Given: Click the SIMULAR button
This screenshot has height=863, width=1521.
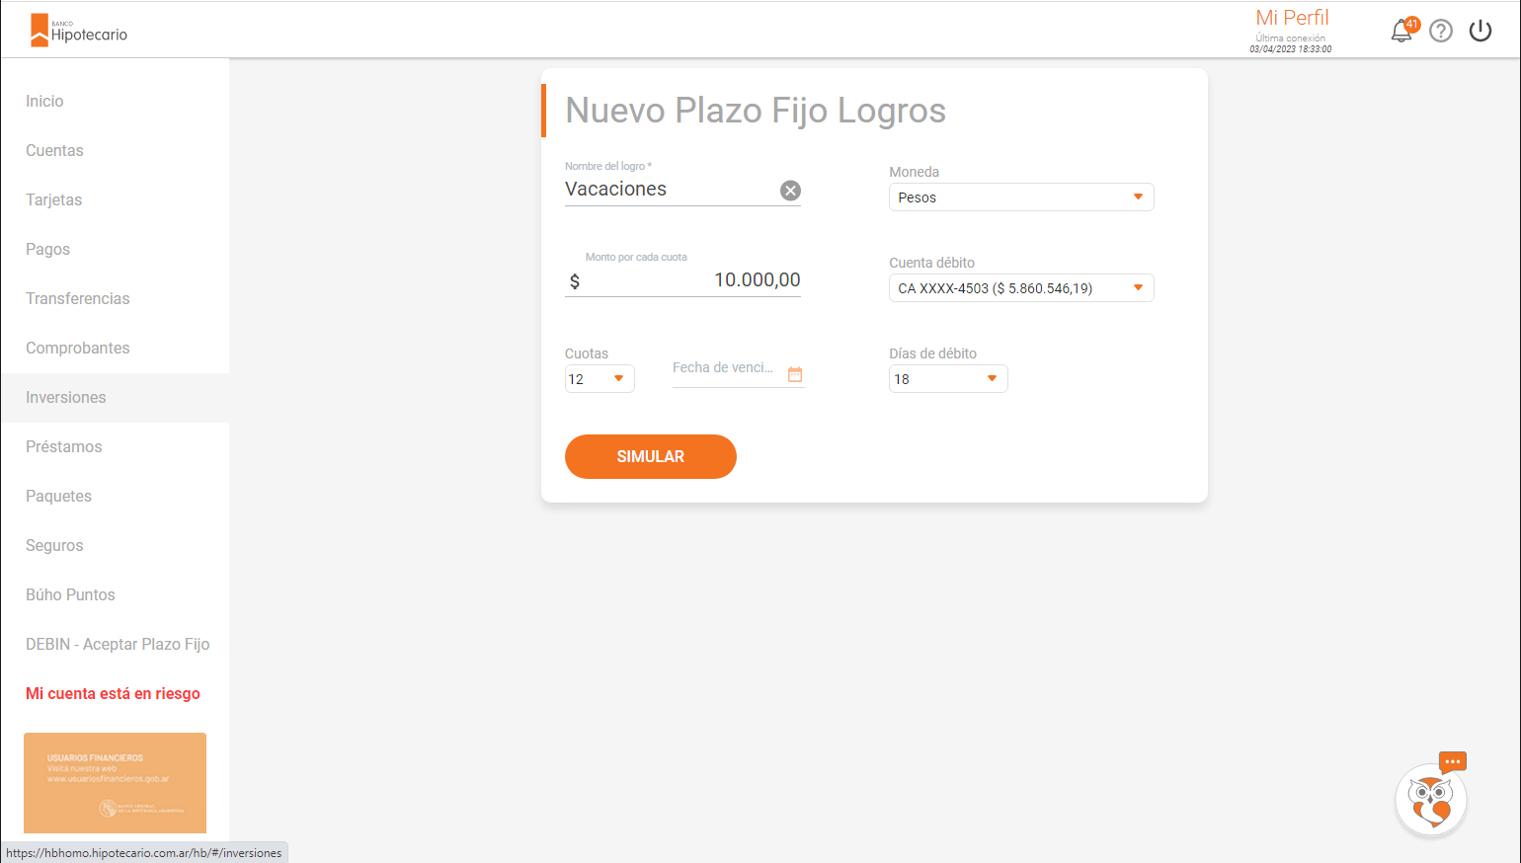Looking at the screenshot, I should tap(651, 456).
